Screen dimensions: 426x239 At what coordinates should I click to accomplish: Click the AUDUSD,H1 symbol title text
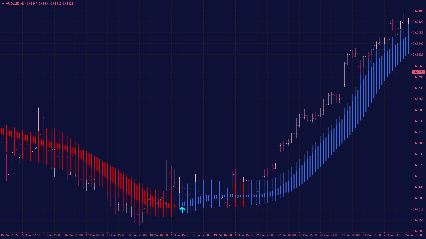point(15,4)
